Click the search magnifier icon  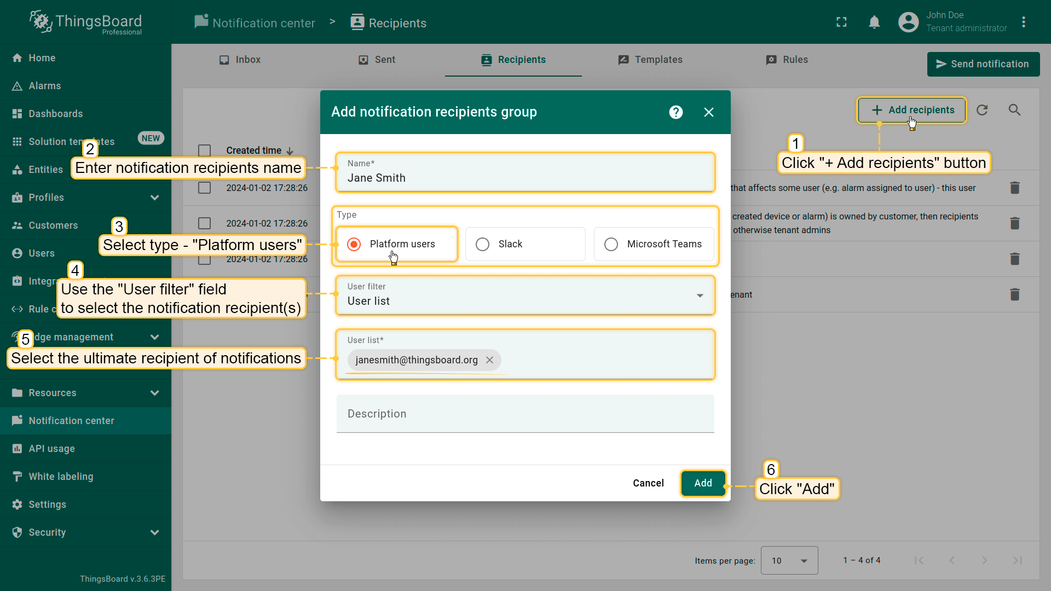(x=1014, y=110)
